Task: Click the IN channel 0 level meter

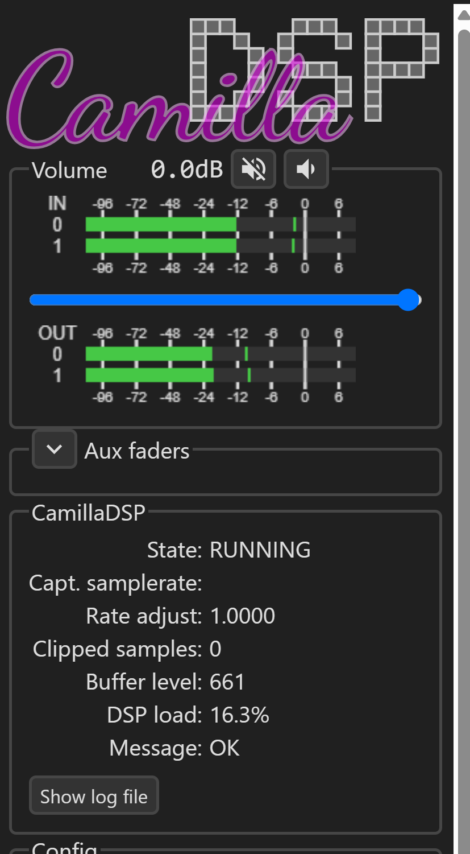Action: [221, 224]
